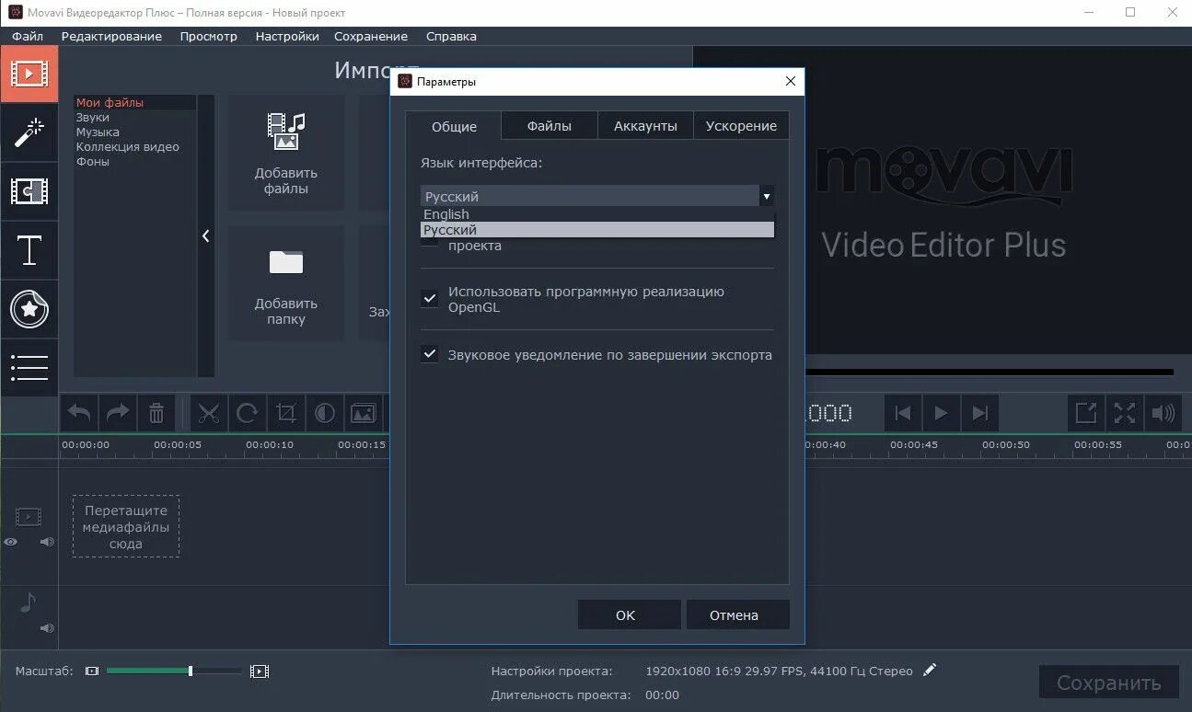The image size is (1192, 712).
Task: Click the 00:00:05 timeline ruler mark
Action: (178, 444)
